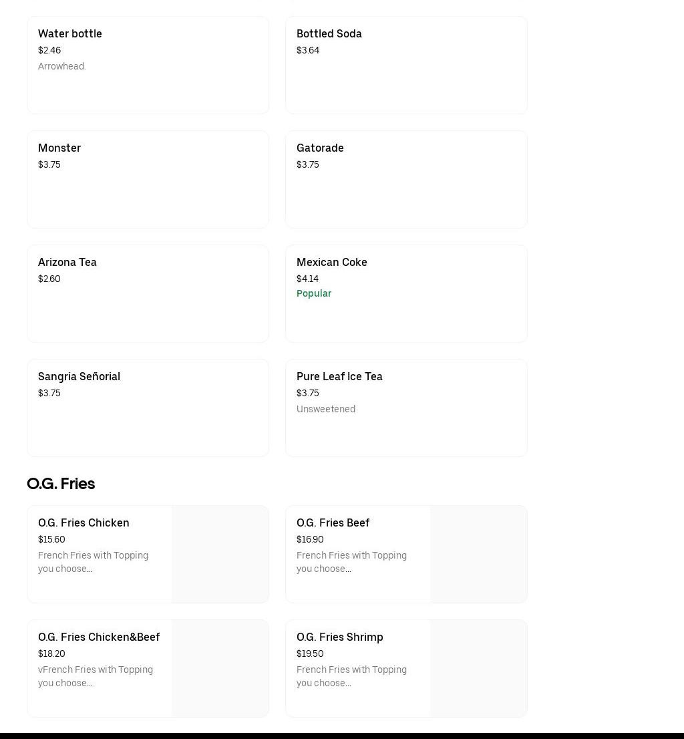
Task: Open the Arizona Tea item
Action: (148, 293)
